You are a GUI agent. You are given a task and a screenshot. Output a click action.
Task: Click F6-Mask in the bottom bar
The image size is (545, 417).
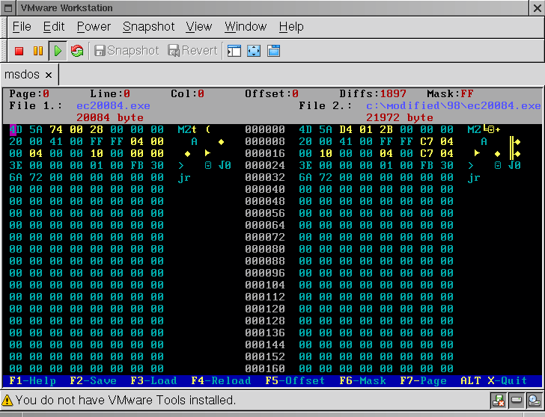click(362, 381)
